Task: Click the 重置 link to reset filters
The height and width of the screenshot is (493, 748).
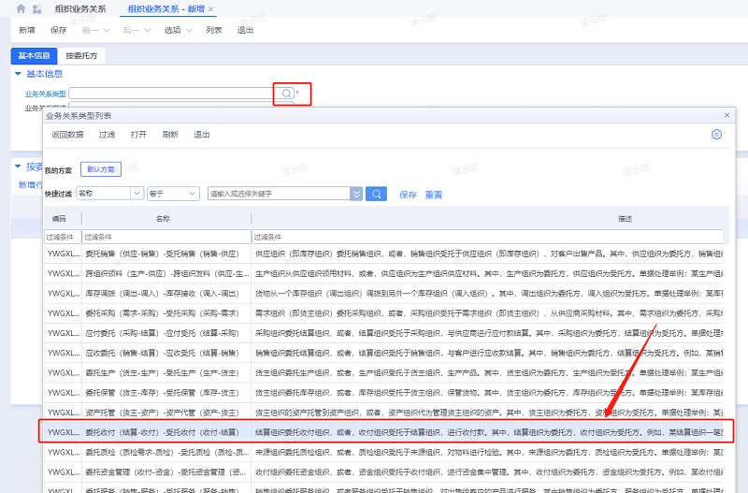Action: pos(434,195)
